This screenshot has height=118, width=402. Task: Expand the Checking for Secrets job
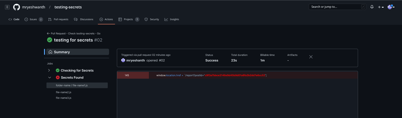point(49,70)
